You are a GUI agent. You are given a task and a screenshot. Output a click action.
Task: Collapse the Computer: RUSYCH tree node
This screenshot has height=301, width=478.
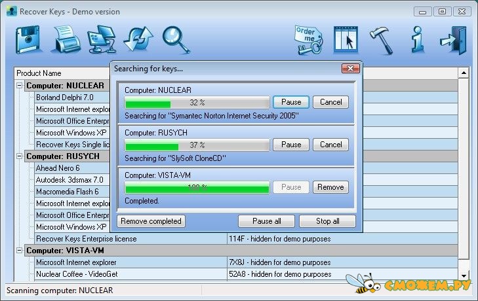point(19,156)
